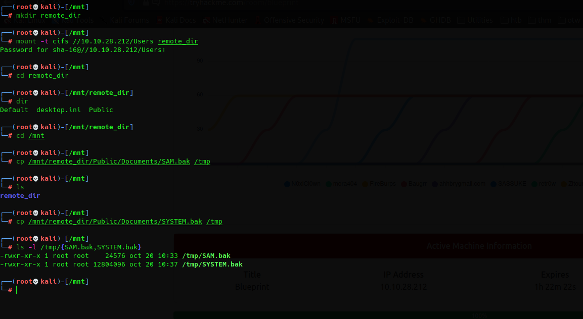Viewport: 583px width, 319px height.
Task: Toggle SASSUKE series in chart legend
Action: click(x=508, y=184)
